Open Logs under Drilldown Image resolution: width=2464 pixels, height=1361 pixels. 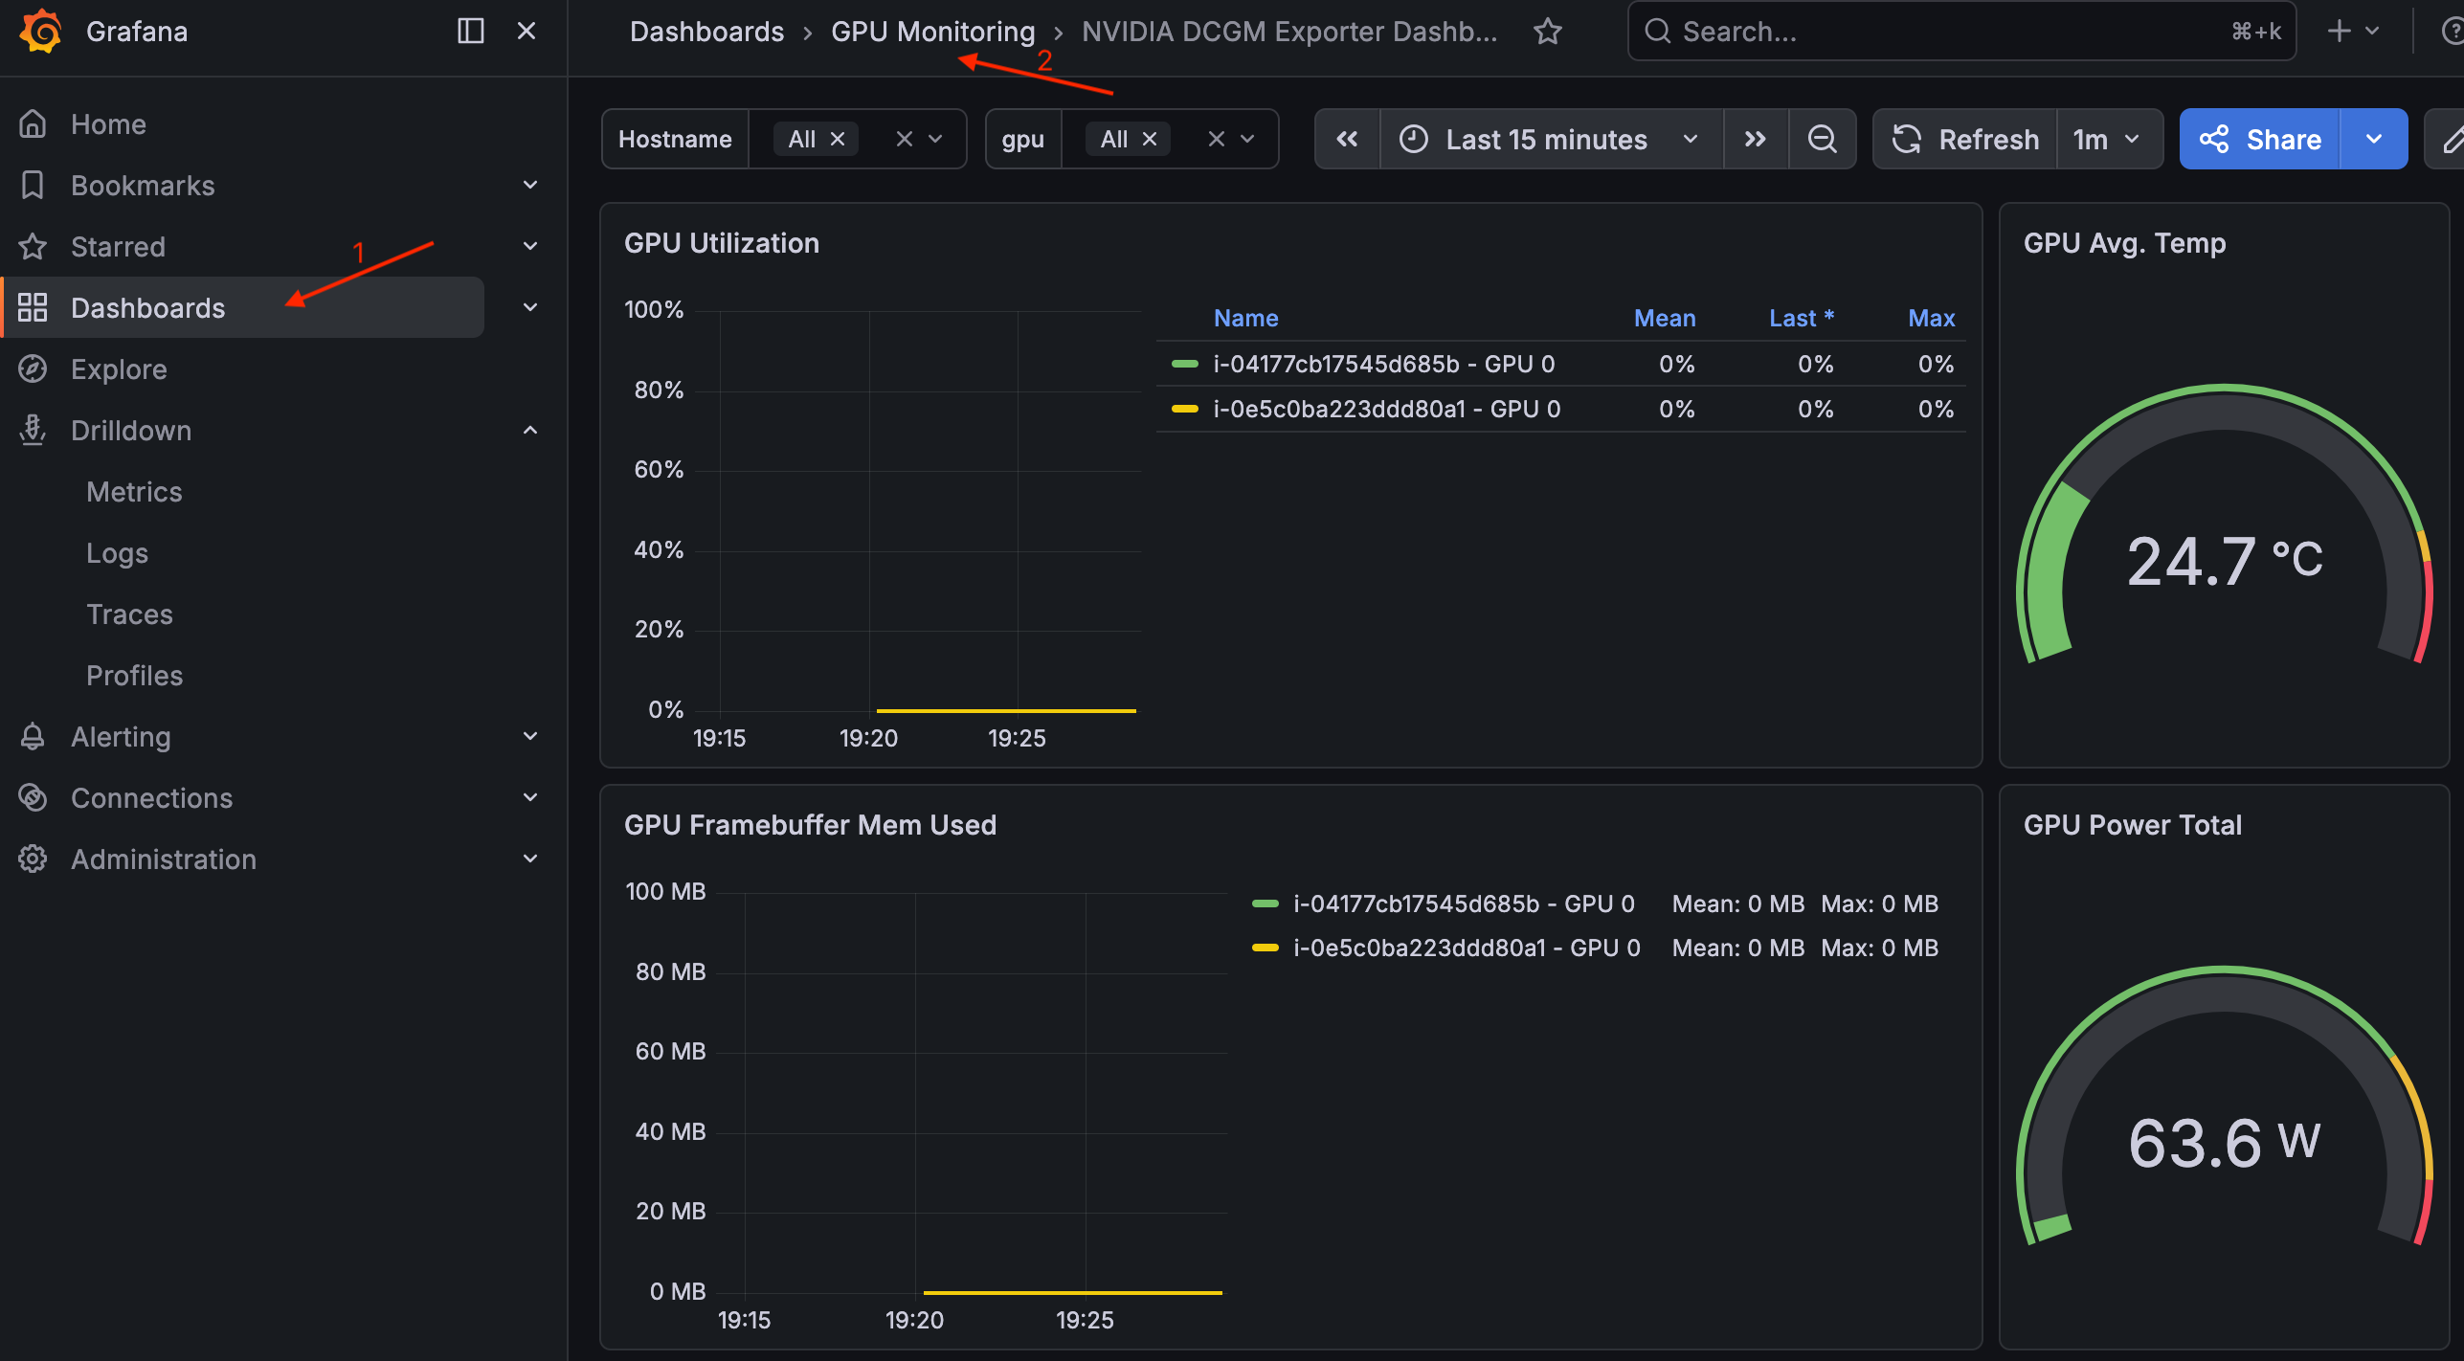click(x=117, y=553)
